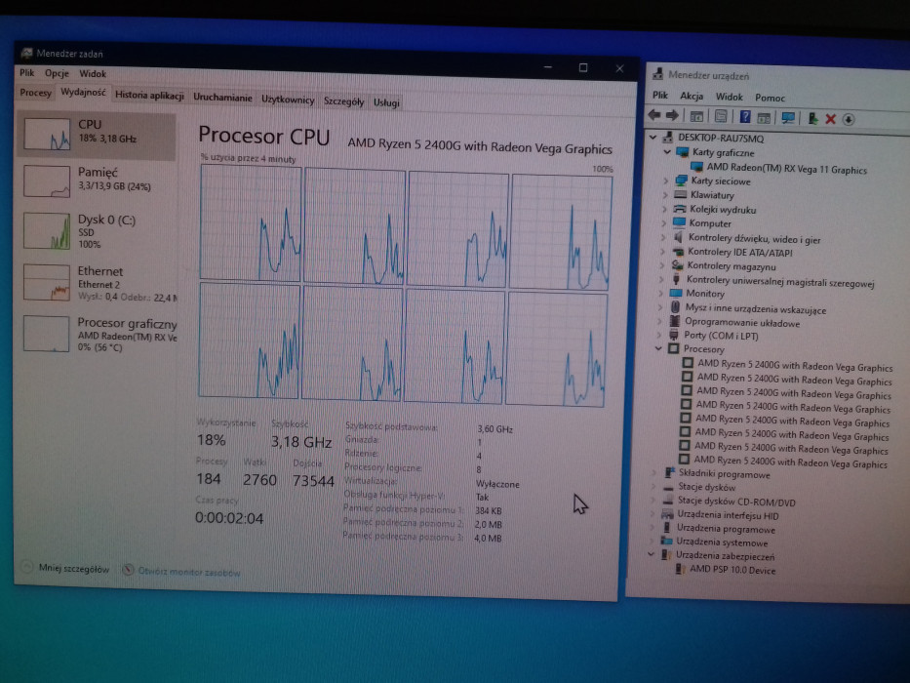Viewport: 910px width, 683px height.
Task: Click the Back arrow in Device Manager toolbar
Action: [x=654, y=115]
